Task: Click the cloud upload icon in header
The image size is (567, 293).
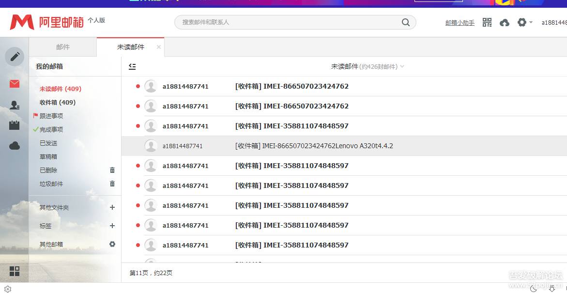Action: (505, 23)
